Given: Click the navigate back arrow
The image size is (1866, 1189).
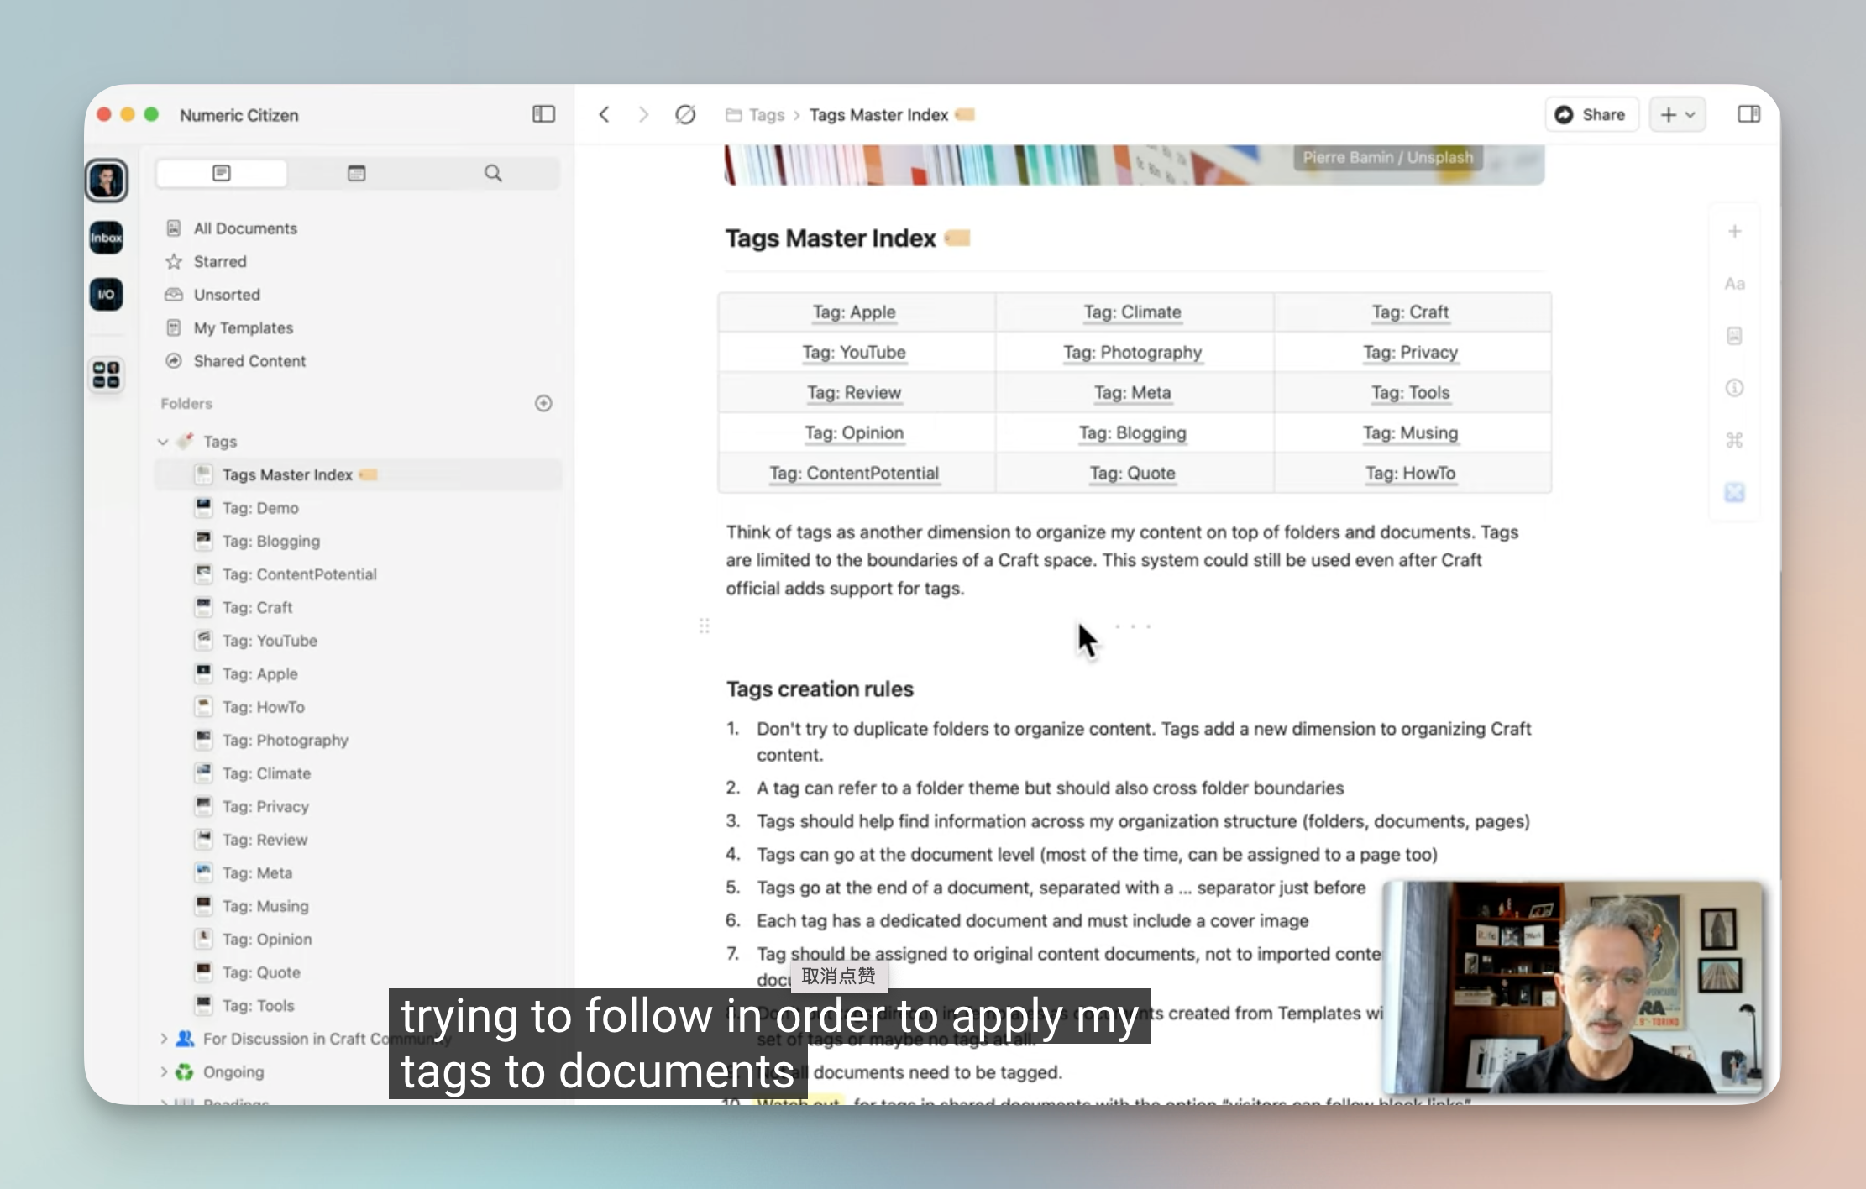Looking at the screenshot, I should point(604,114).
